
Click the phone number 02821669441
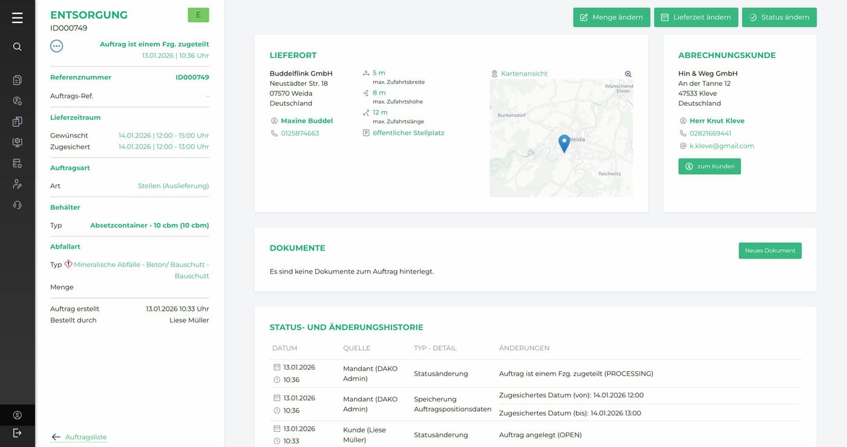(710, 133)
